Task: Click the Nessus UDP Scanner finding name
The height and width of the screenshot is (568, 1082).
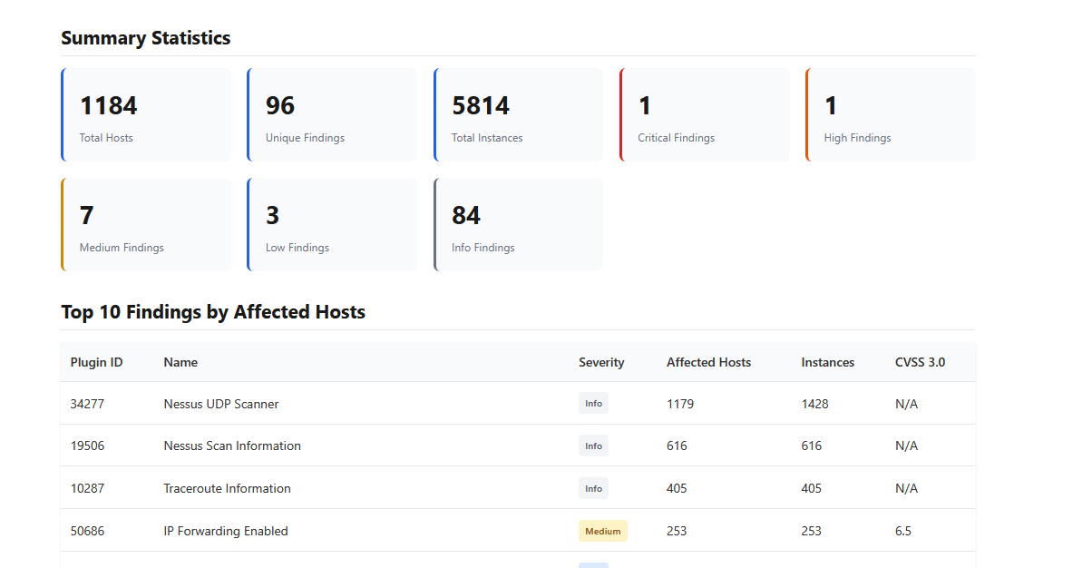Action: [x=221, y=404]
